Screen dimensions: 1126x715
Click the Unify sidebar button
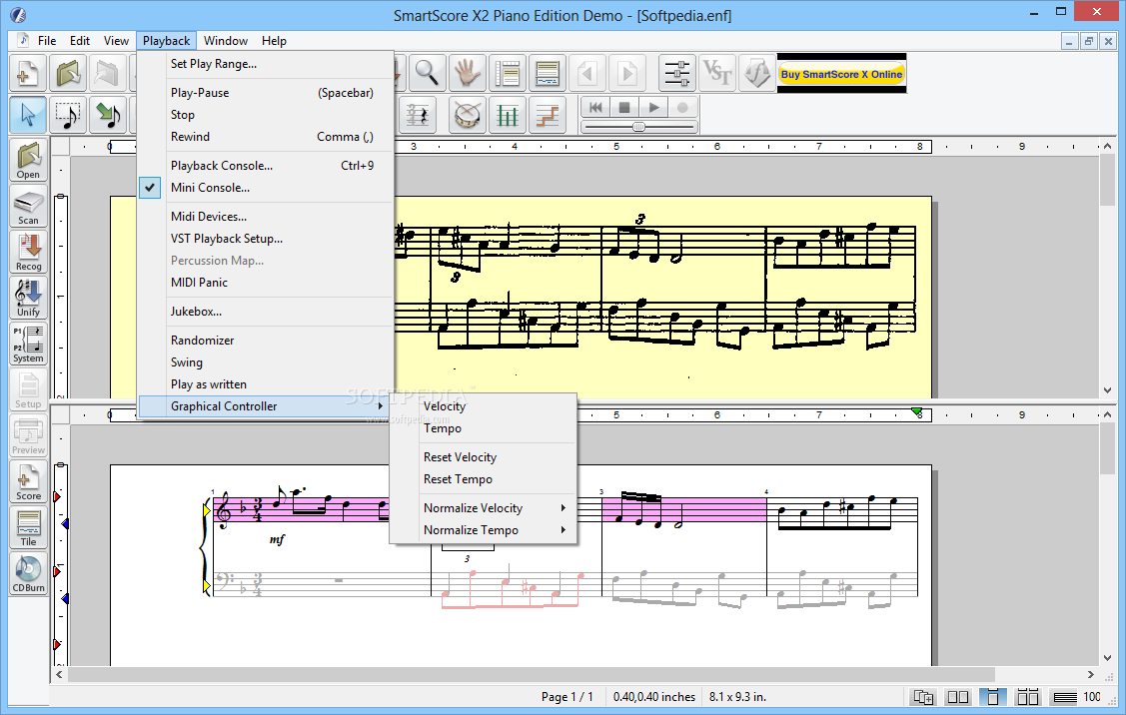[29, 298]
